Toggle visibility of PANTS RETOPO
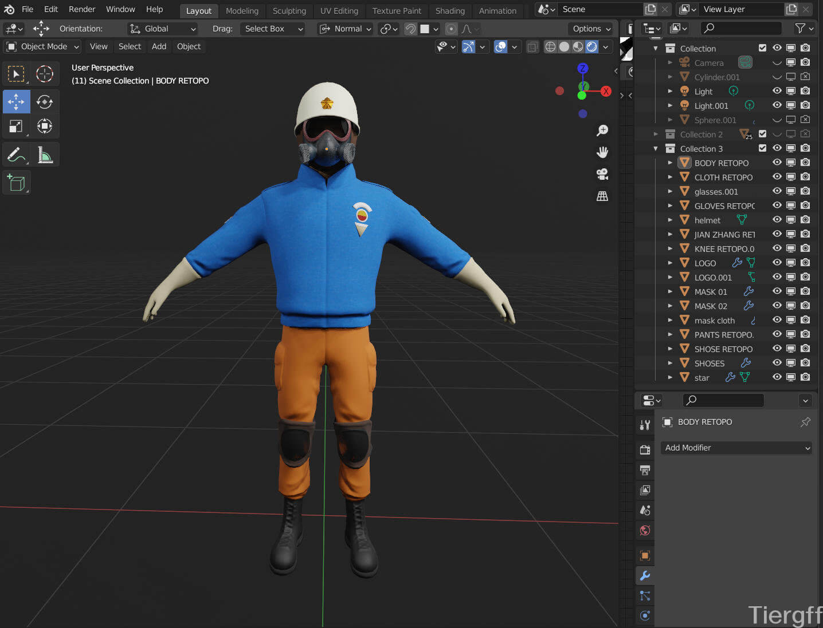823x628 pixels. click(777, 334)
